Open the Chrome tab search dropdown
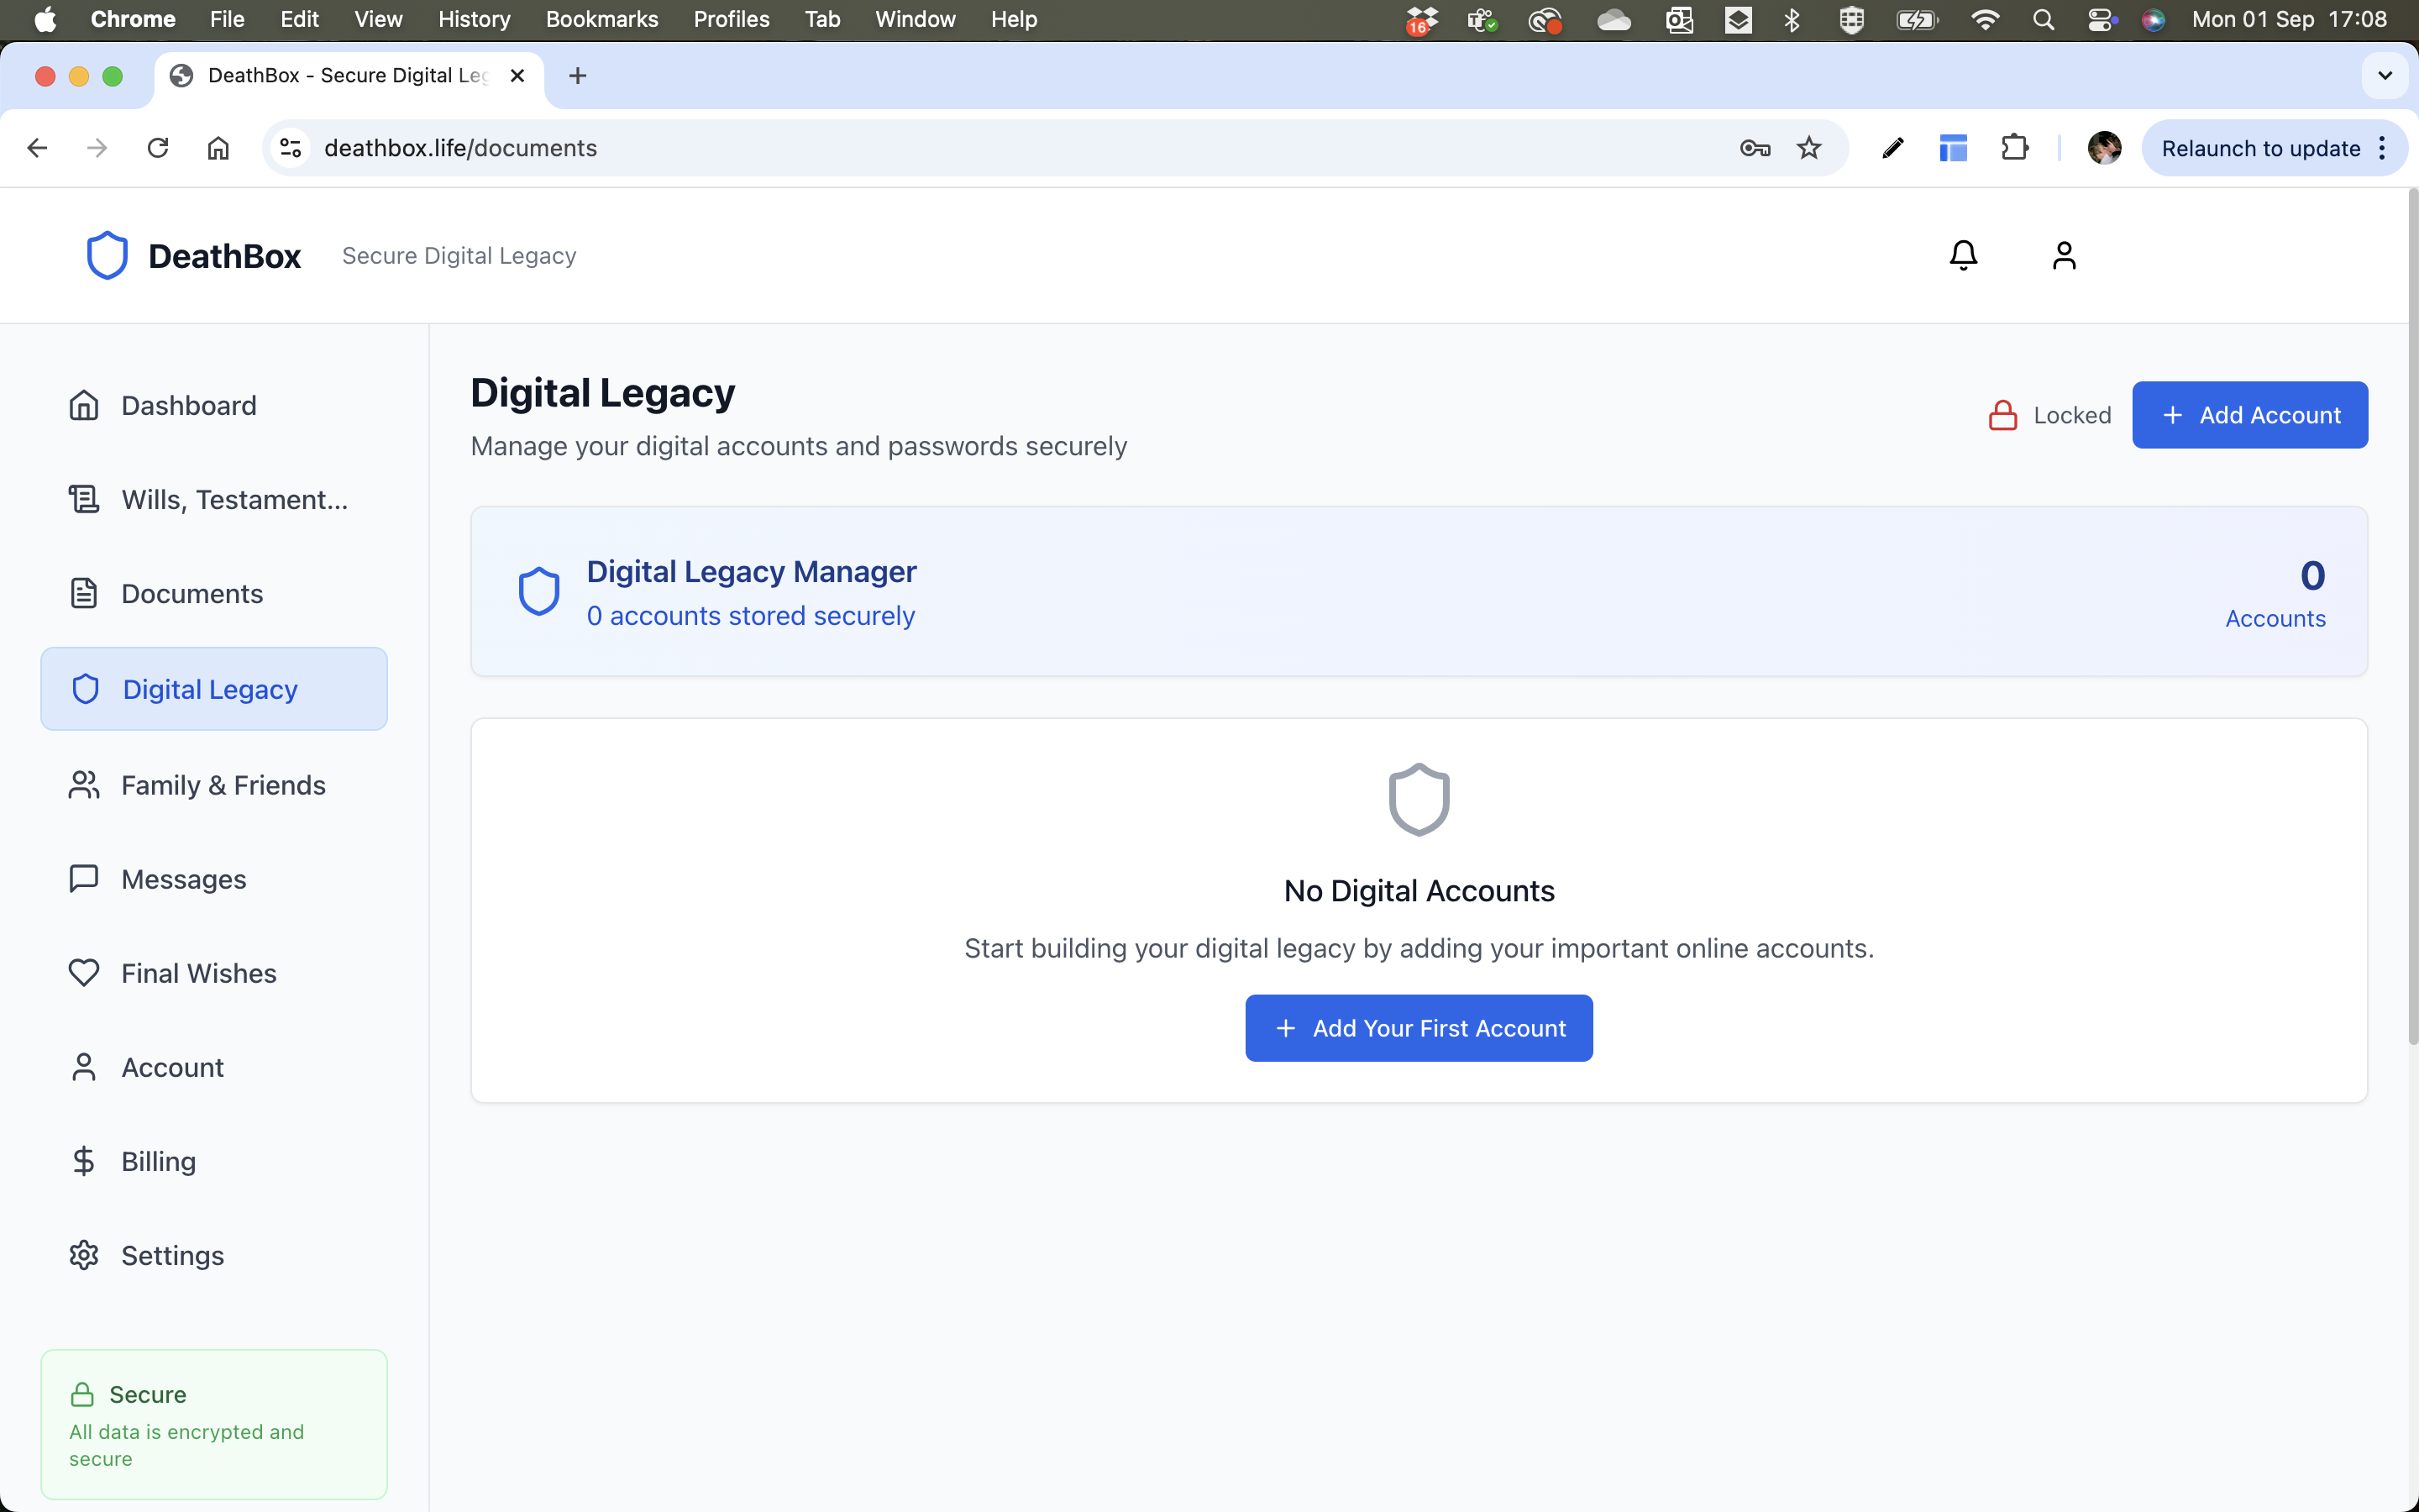 click(2385, 76)
